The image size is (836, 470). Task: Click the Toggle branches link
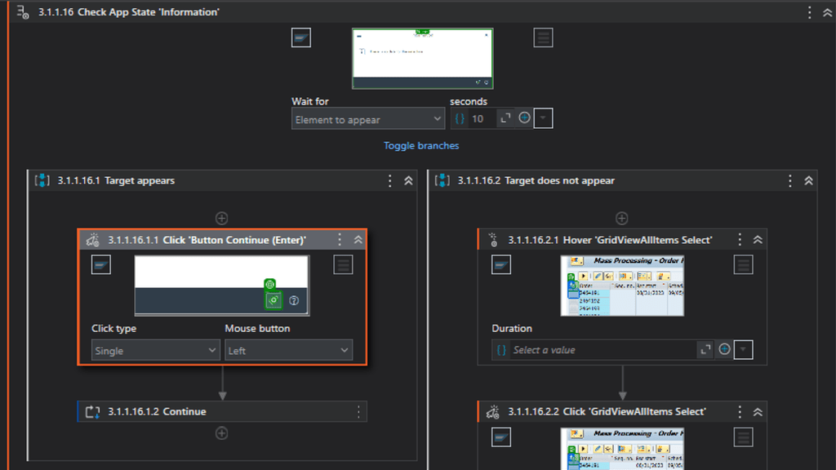coord(420,145)
